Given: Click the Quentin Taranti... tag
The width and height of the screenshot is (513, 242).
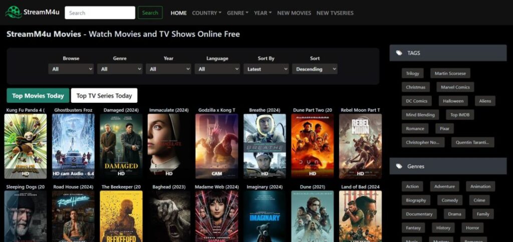Looking at the screenshot, I should click(473, 142).
